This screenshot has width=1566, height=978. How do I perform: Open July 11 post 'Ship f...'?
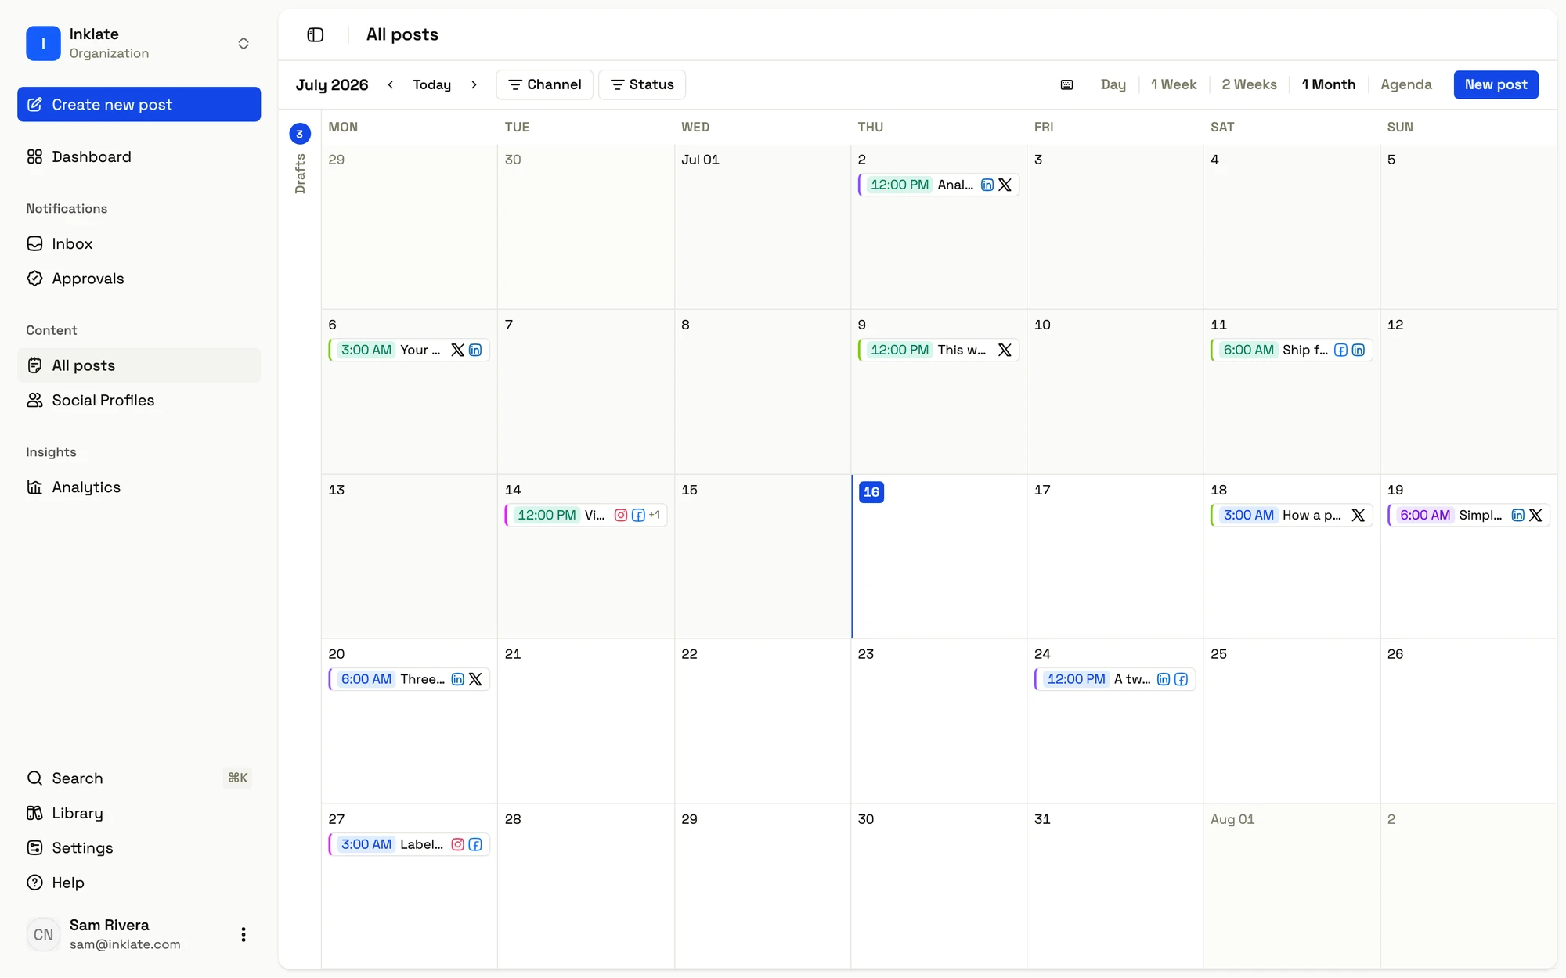[x=1291, y=350]
